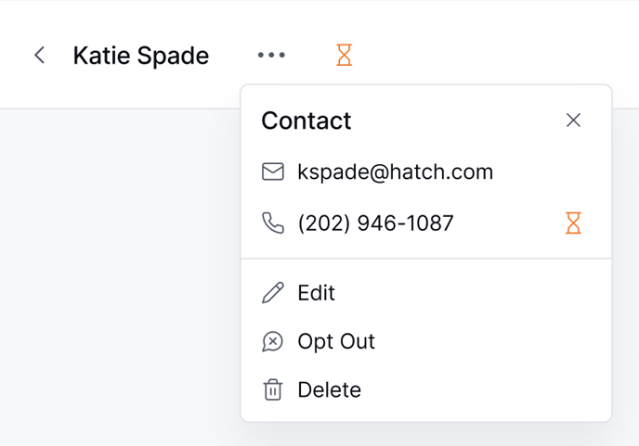Viewport: 639px width, 446px height.
Task: Click the divider line above Edit
Action: 425,259
